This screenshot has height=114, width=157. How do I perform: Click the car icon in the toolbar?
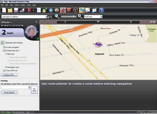click(x=57, y=10)
